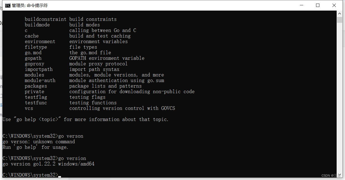The width and height of the screenshot is (345, 180).
Task: Click the "go verson: unknown command" error line
Action: (x=38, y=142)
